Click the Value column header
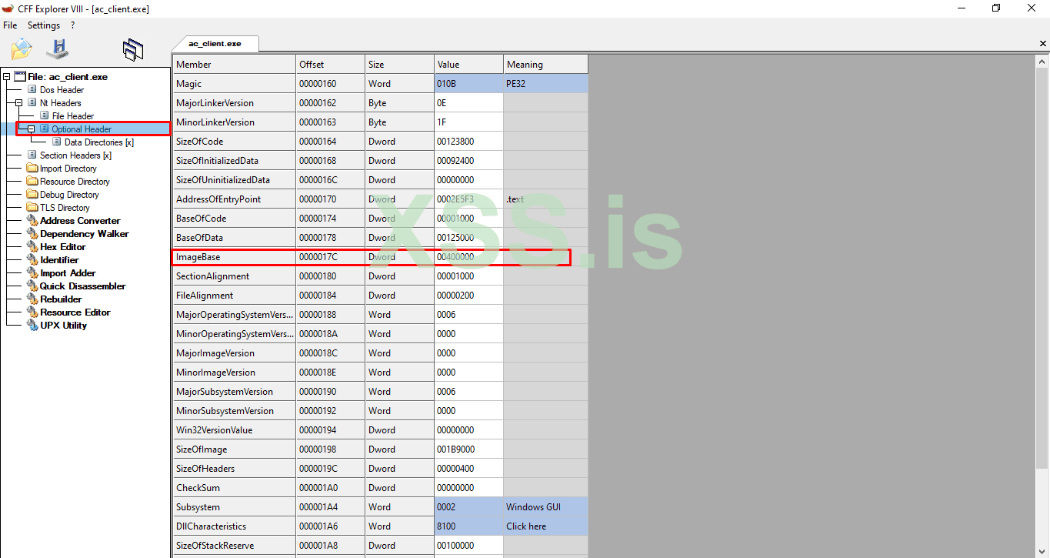 469,65
